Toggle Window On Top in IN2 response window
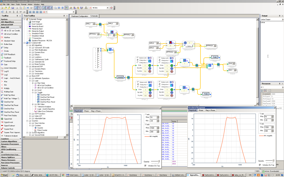The width and height of the screenshot is (284, 177). coord(146,165)
